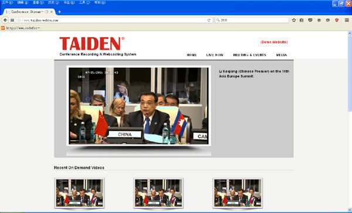
Task: Open the bookmarks list icon in the toolbar
Action: [302, 20]
